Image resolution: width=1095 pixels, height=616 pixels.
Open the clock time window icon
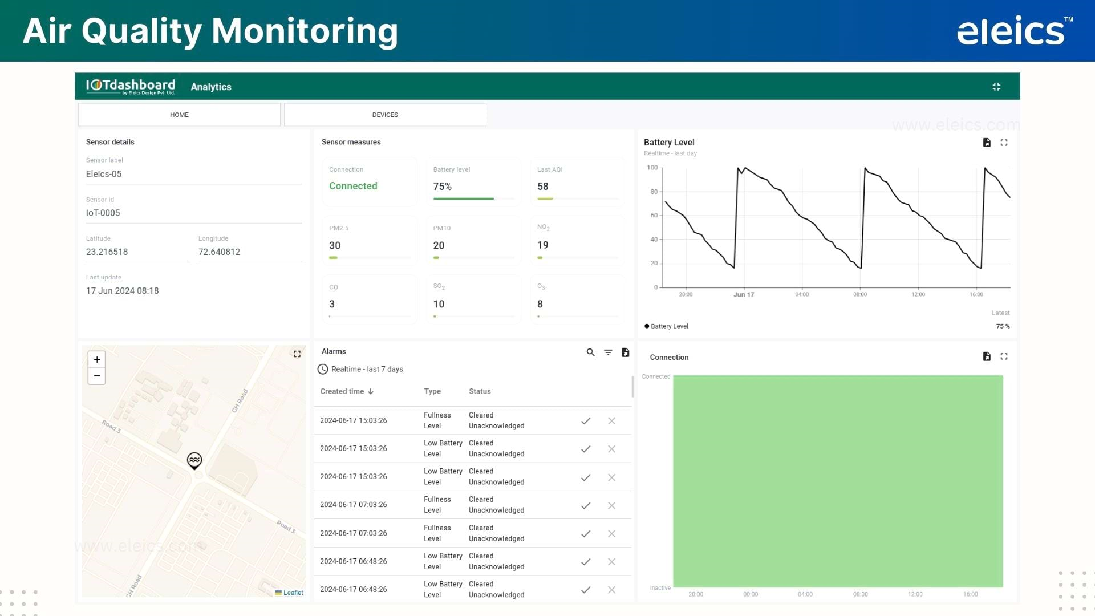point(323,369)
